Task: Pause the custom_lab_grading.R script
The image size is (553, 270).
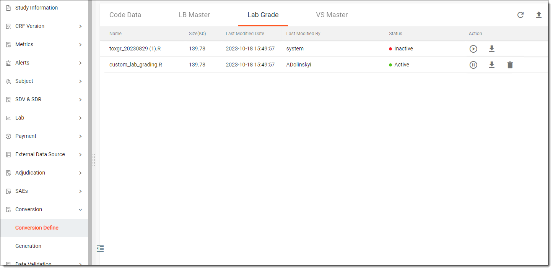Action: click(473, 65)
